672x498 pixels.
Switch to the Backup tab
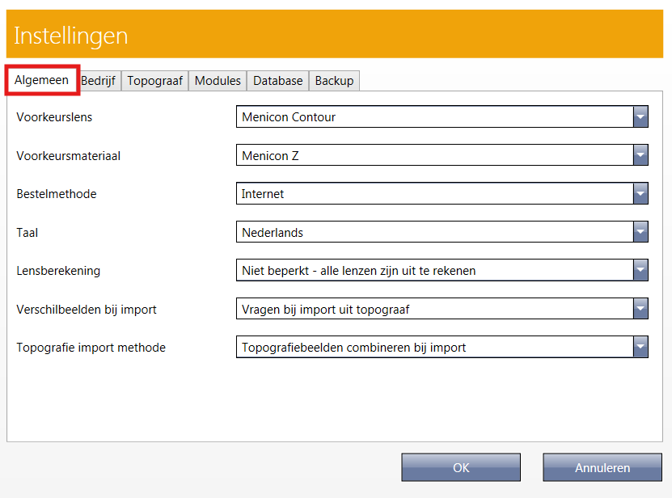click(333, 80)
